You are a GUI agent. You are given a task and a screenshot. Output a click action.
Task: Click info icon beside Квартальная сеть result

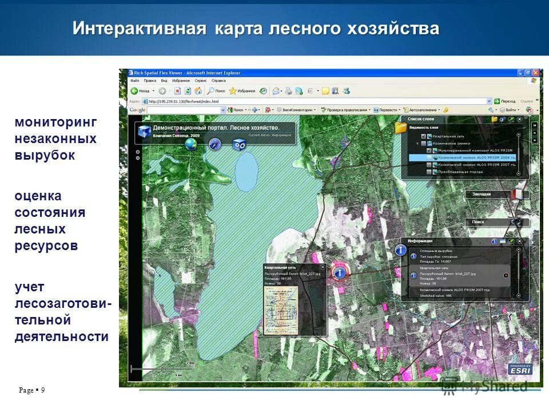[413, 276]
